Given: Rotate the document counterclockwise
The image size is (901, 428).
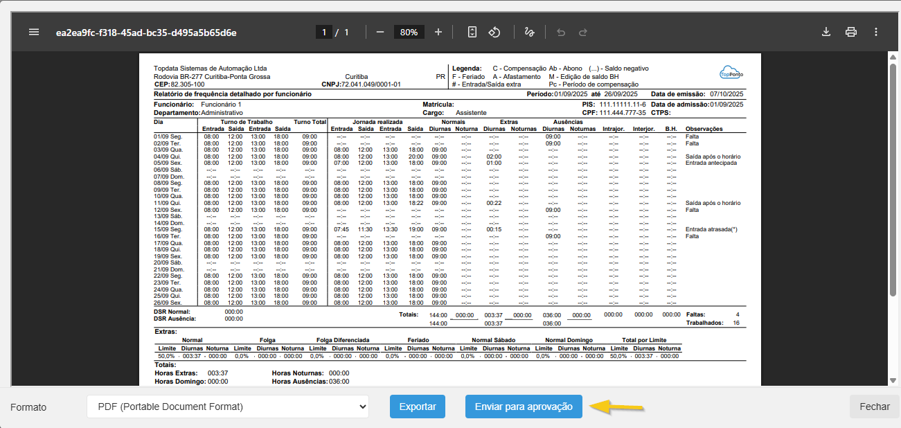Looking at the screenshot, I should pos(494,32).
